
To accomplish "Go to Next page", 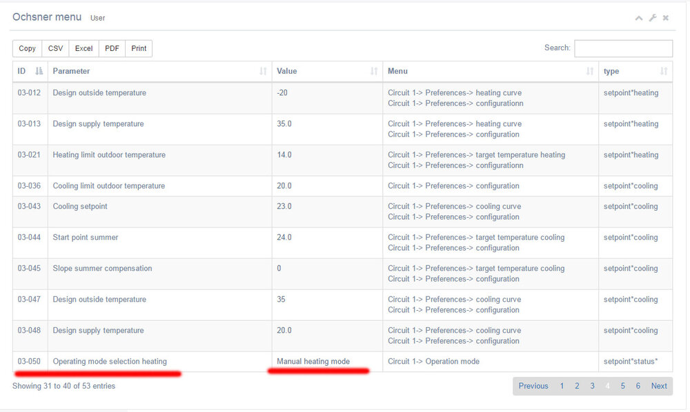I will [659, 386].
